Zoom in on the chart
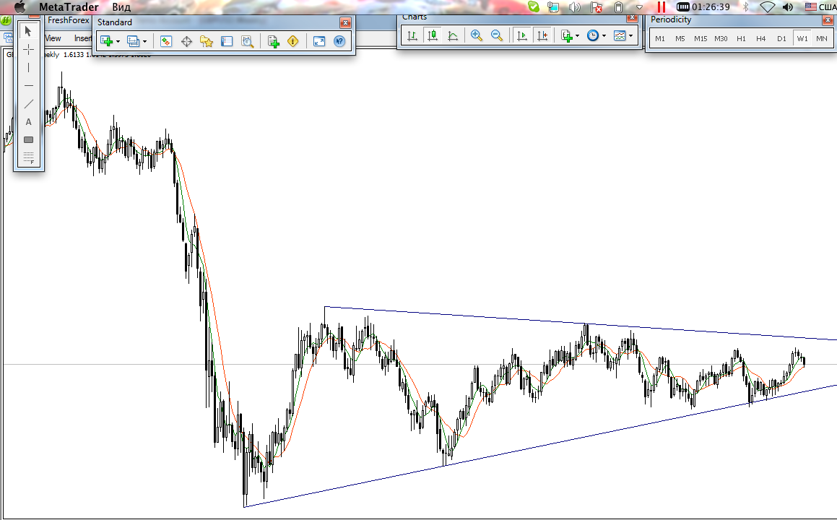837x520 pixels. (x=476, y=36)
